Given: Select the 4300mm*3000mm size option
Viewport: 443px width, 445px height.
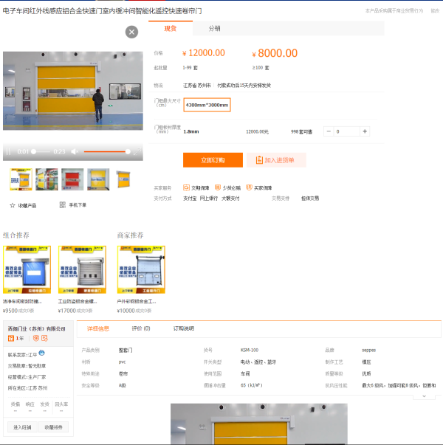Looking at the screenshot, I should 207,105.
